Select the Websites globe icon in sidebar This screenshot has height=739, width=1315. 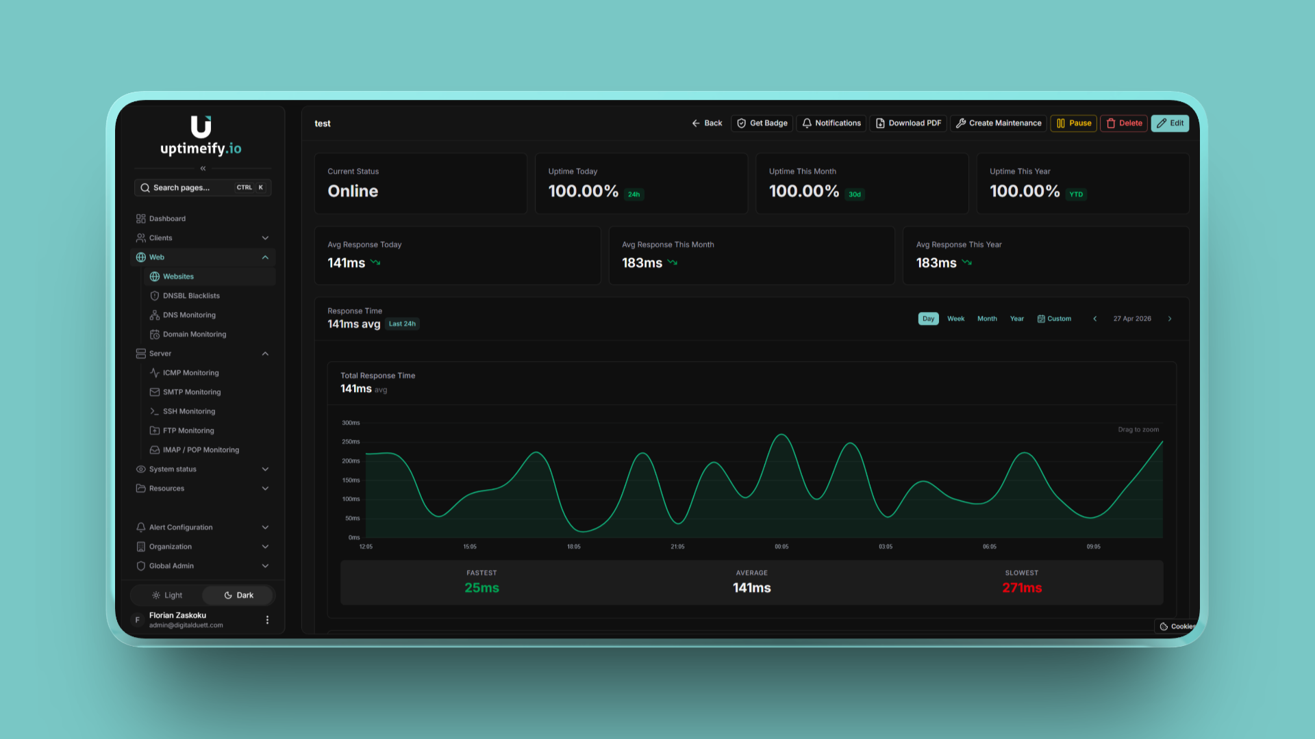pos(155,276)
